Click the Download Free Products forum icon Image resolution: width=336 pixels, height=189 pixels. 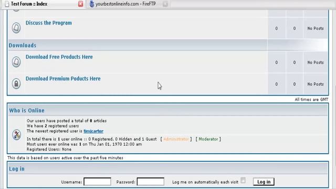point(16,62)
